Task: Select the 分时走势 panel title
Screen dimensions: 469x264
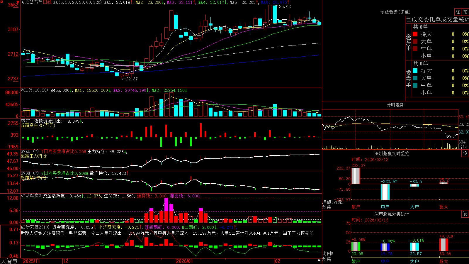Action: click(395, 105)
